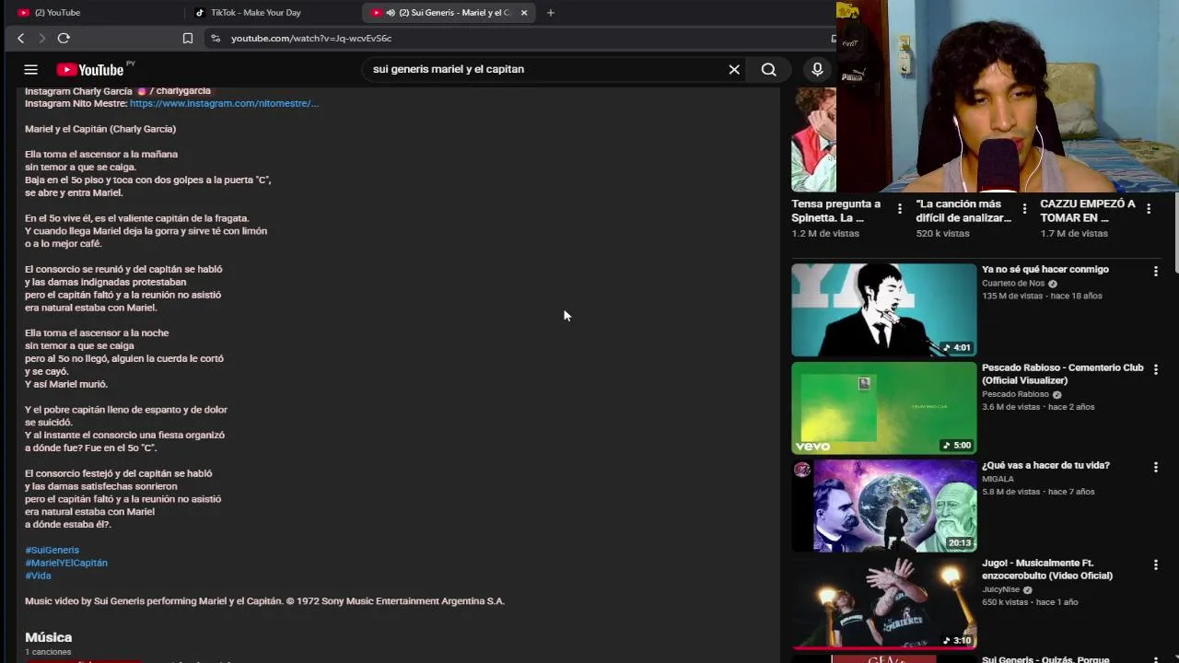The height and width of the screenshot is (663, 1179).
Task: Play 'Ya no sé qué hacer conmigo' thumbnail
Action: coord(883,309)
